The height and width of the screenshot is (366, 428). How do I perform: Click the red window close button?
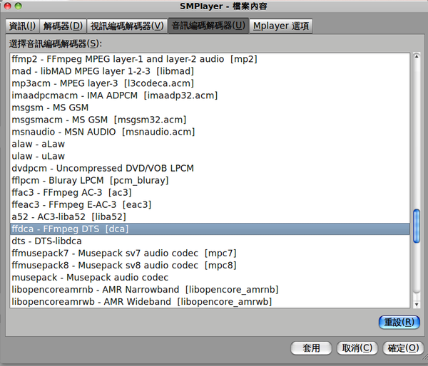[x=8, y=6]
